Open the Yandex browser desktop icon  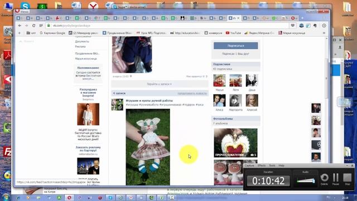point(93,6)
